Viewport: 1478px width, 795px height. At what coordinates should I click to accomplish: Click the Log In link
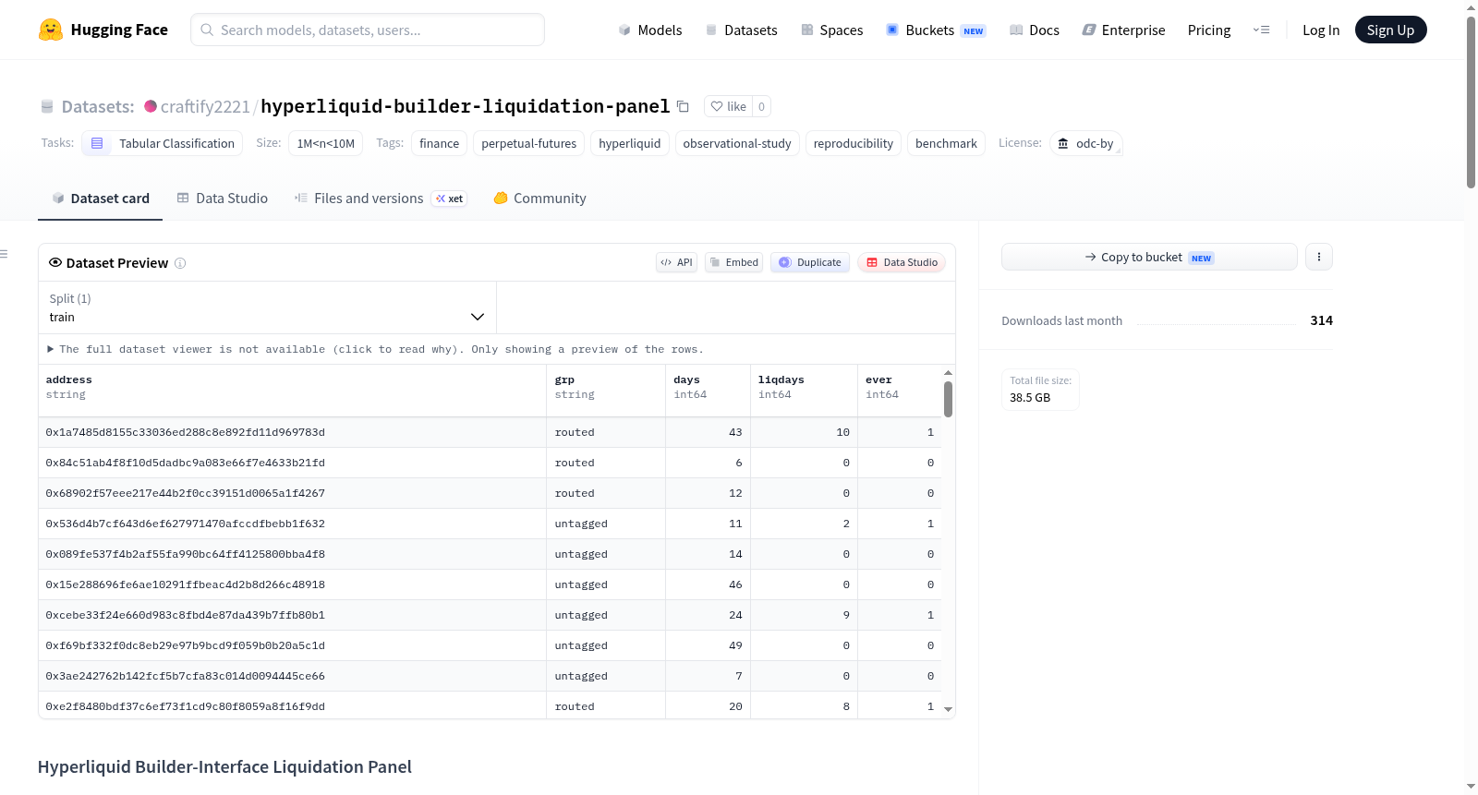1321,30
